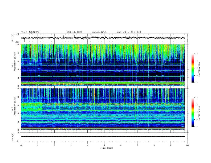Click the lower colorbar log(PSD) label

pyautogui.click(x=200, y=113)
